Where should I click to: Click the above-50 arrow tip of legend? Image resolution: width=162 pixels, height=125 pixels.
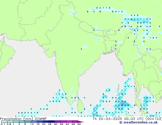(x=81, y=122)
